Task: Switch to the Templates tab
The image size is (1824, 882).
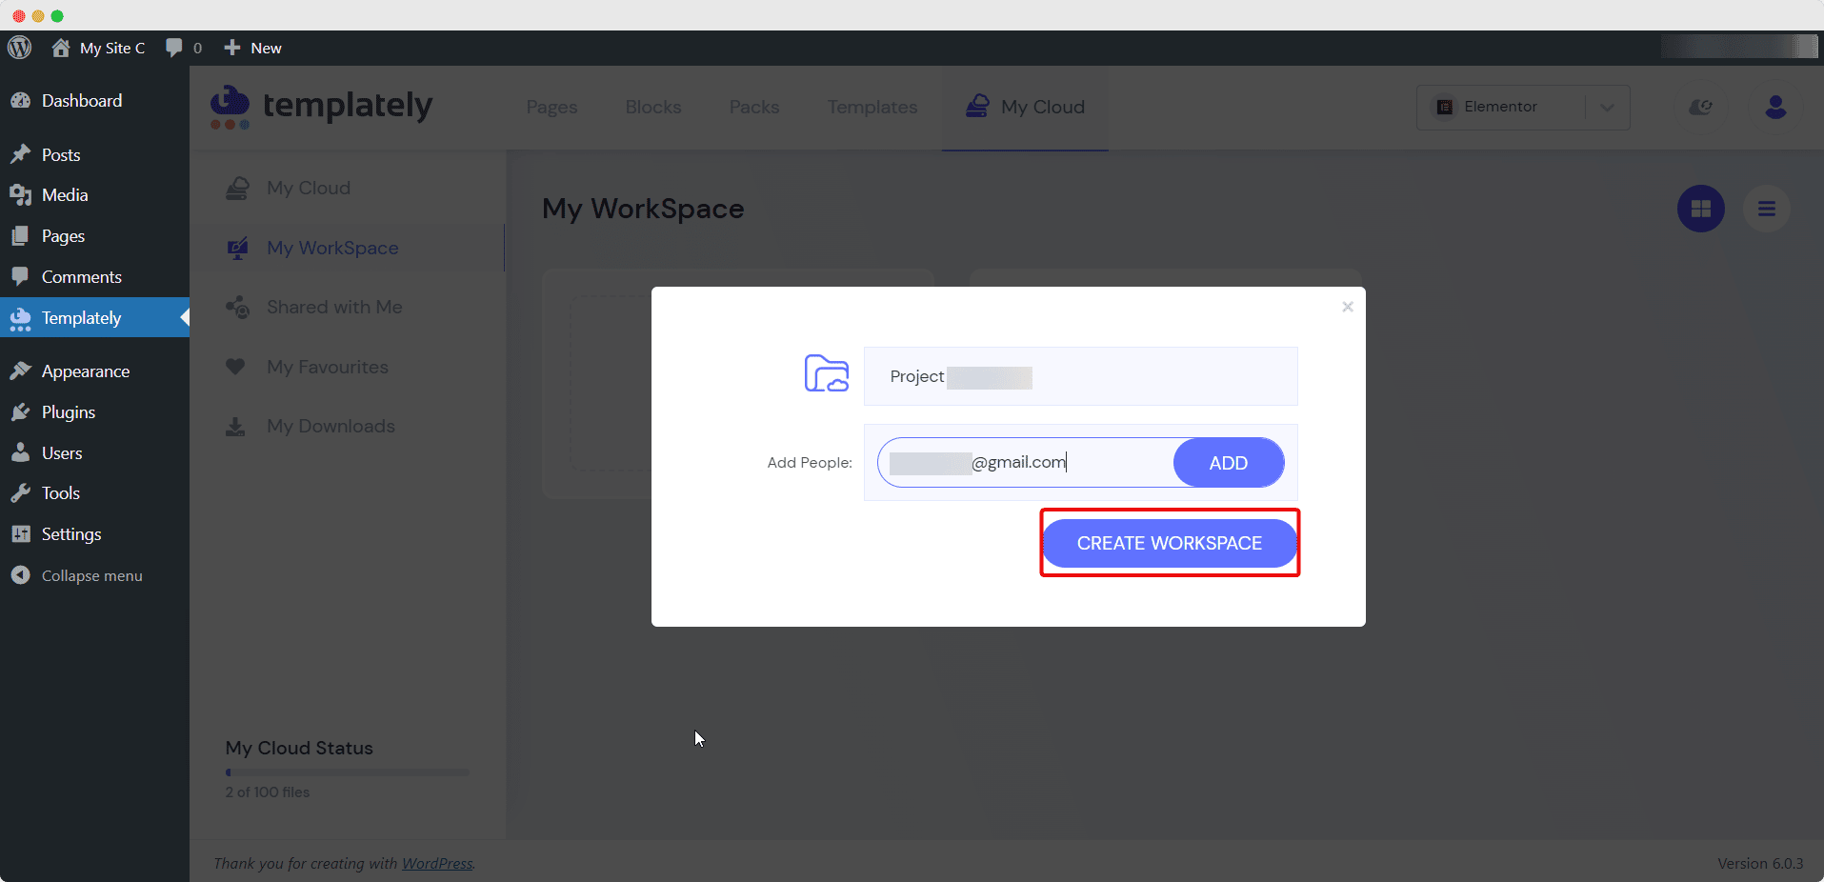Action: 872,108
